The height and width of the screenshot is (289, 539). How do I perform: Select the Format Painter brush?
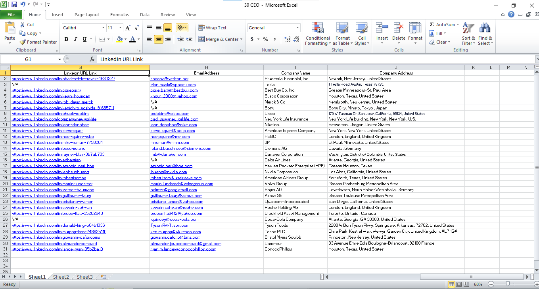pyautogui.click(x=23, y=42)
